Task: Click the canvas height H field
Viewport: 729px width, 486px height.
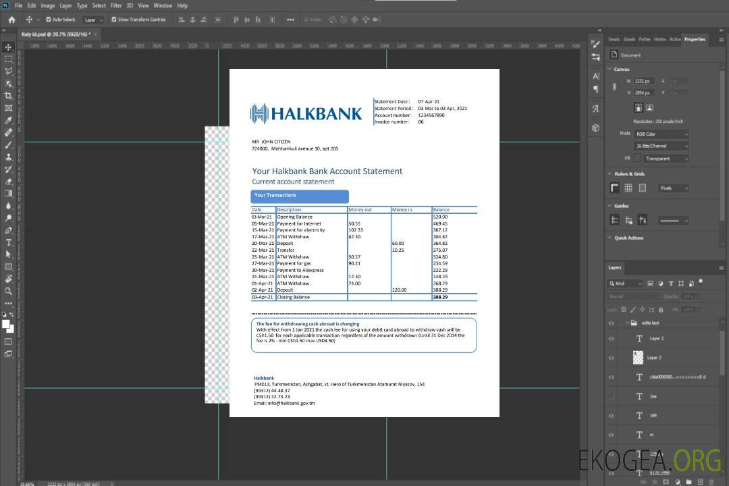Action: point(644,92)
